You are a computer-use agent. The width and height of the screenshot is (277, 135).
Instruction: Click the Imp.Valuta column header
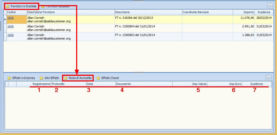(x=190, y=84)
